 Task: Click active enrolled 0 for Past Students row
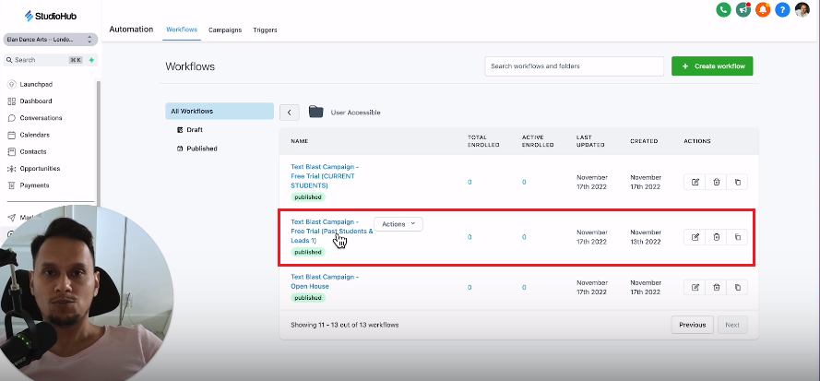(x=524, y=237)
